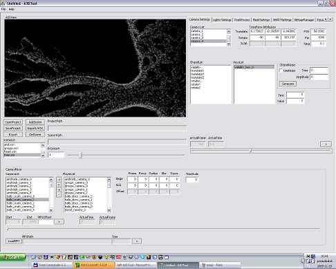The image size is (336, 269).
Task: Add selected camera to PlayerList with arrow button
Action: 59,180
